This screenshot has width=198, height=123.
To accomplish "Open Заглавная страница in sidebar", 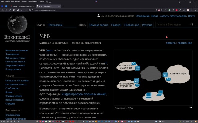I will pos(16,50).
